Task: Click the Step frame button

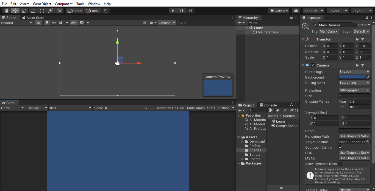Action: coord(190,11)
